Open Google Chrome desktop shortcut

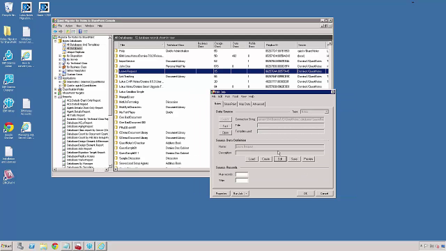(8, 130)
